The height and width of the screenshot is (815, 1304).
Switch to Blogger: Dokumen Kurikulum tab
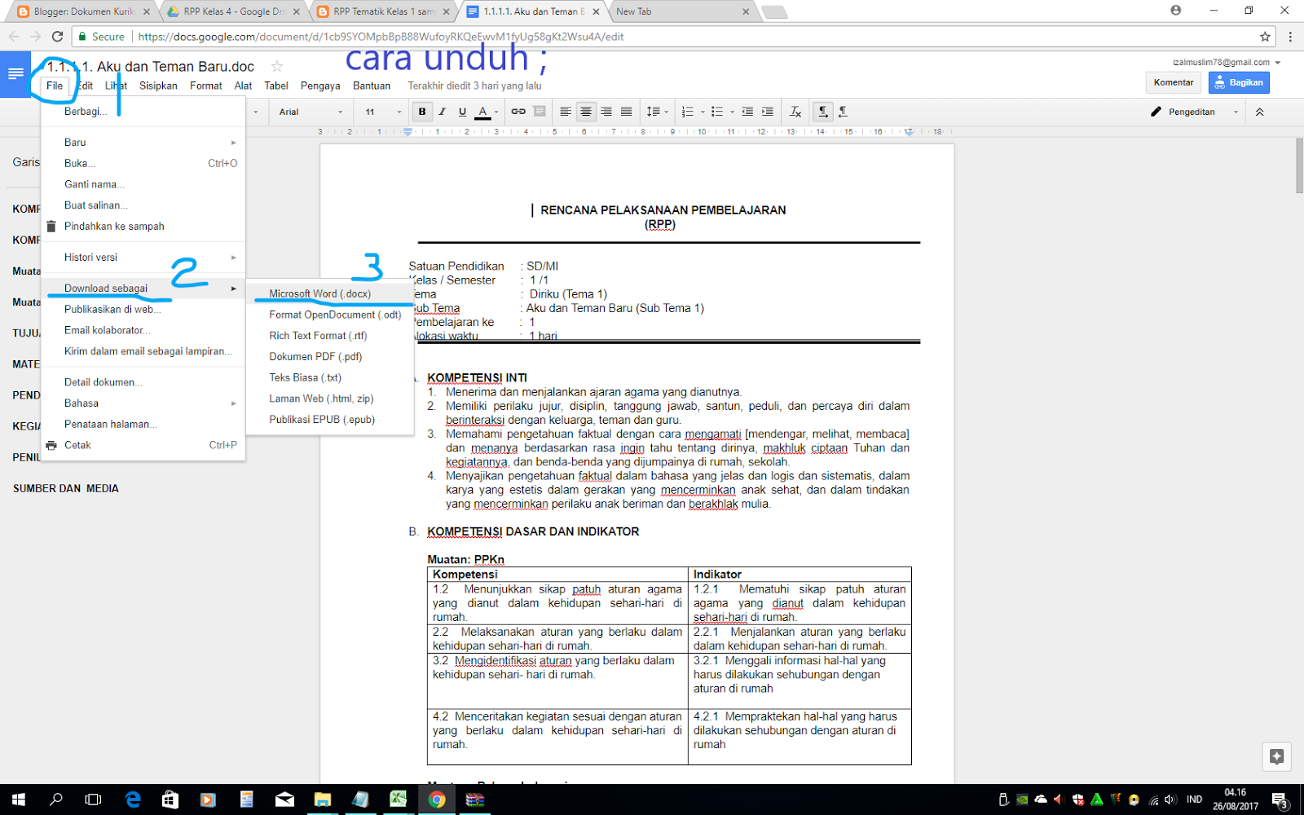click(84, 11)
